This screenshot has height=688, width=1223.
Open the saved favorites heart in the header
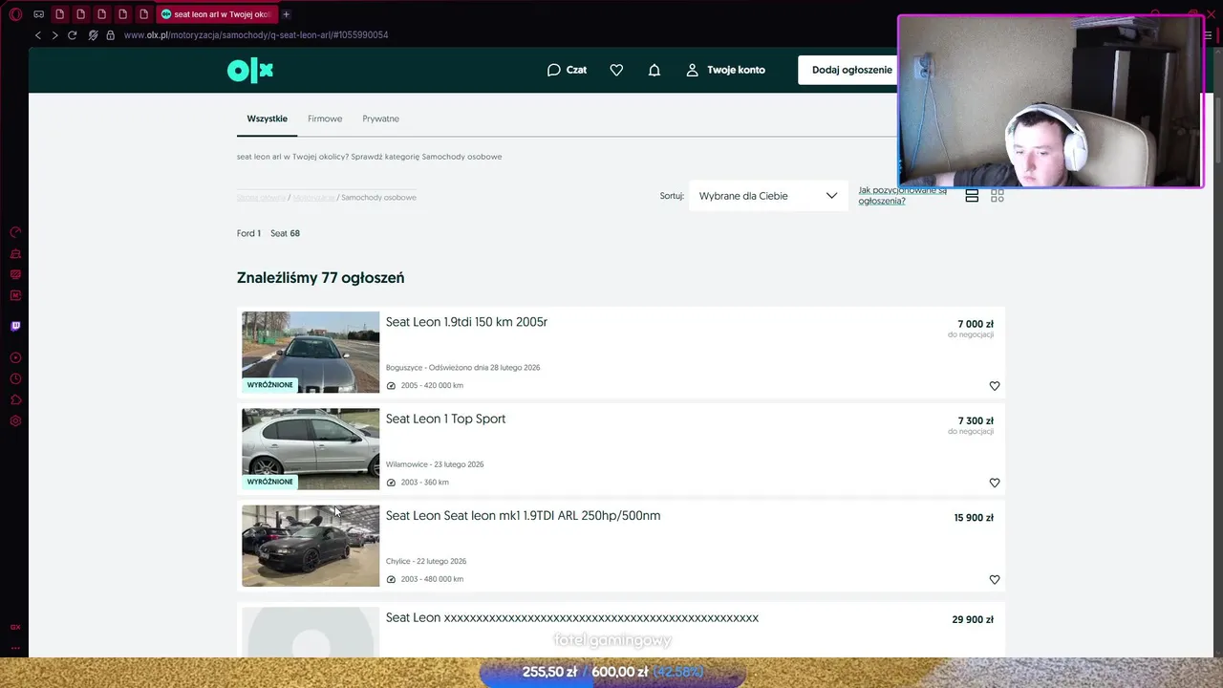pyautogui.click(x=616, y=70)
